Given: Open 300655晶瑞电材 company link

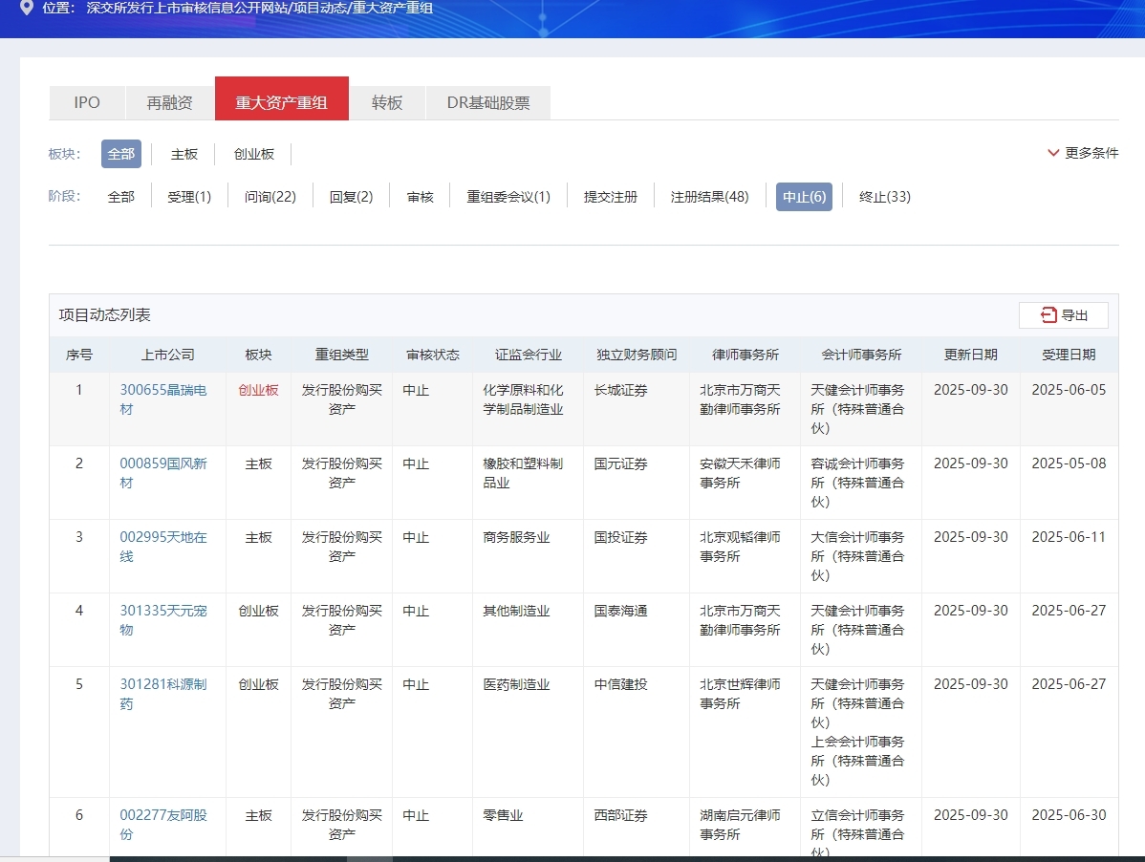Looking at the screenshot, I should point(163,399).
